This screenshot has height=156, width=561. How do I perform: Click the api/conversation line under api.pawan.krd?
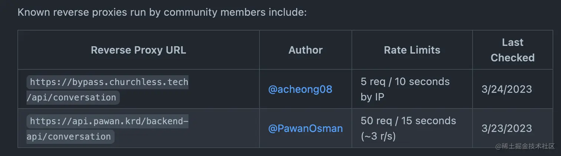click(70, 137)
